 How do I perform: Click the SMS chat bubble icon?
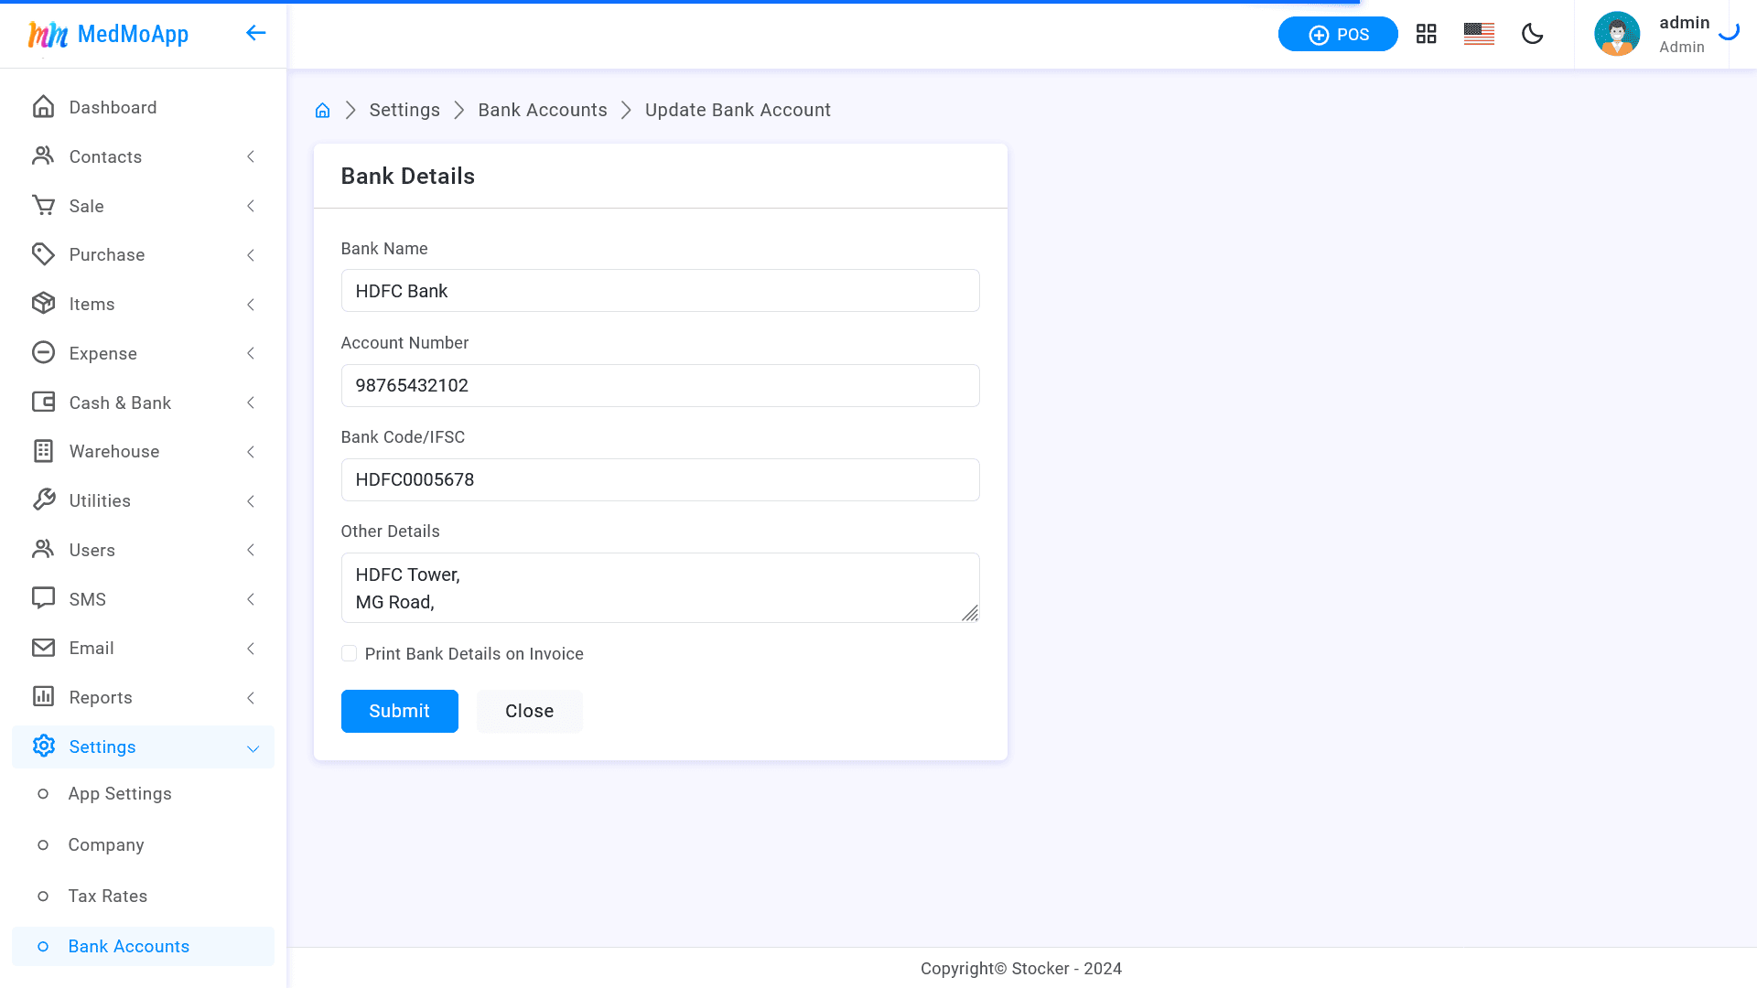point(43,599)
